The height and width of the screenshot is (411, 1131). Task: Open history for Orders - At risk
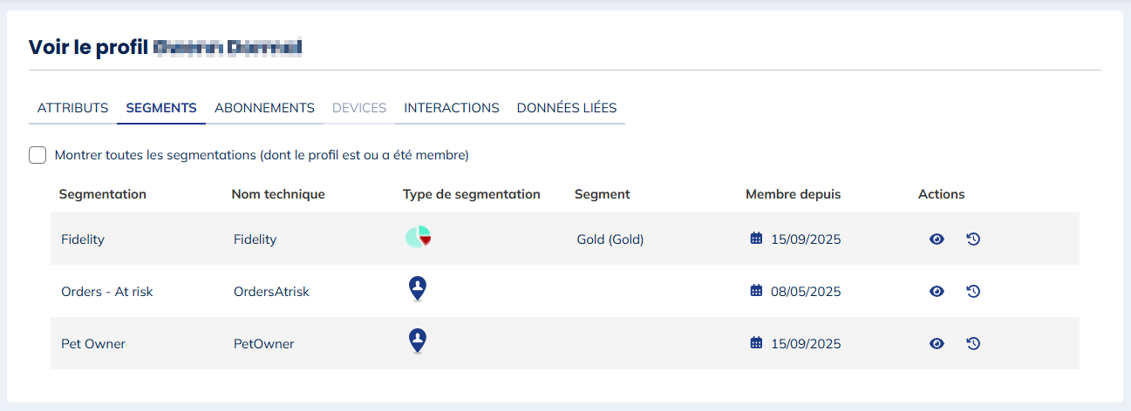[x=973, y=291]
